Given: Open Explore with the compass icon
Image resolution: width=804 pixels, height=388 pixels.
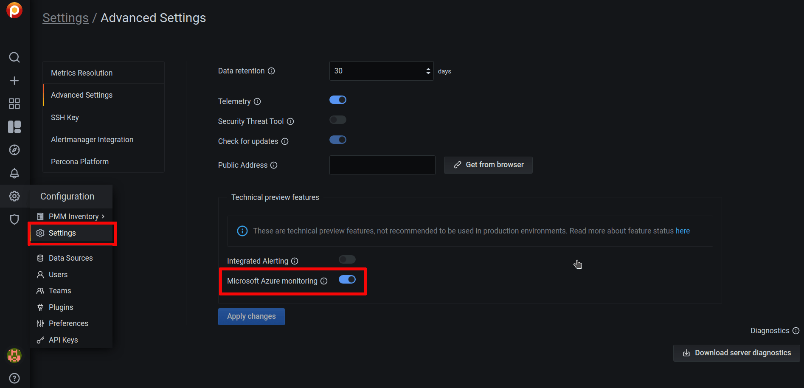Looking at the screenshot, I should [x=14, y=149].
